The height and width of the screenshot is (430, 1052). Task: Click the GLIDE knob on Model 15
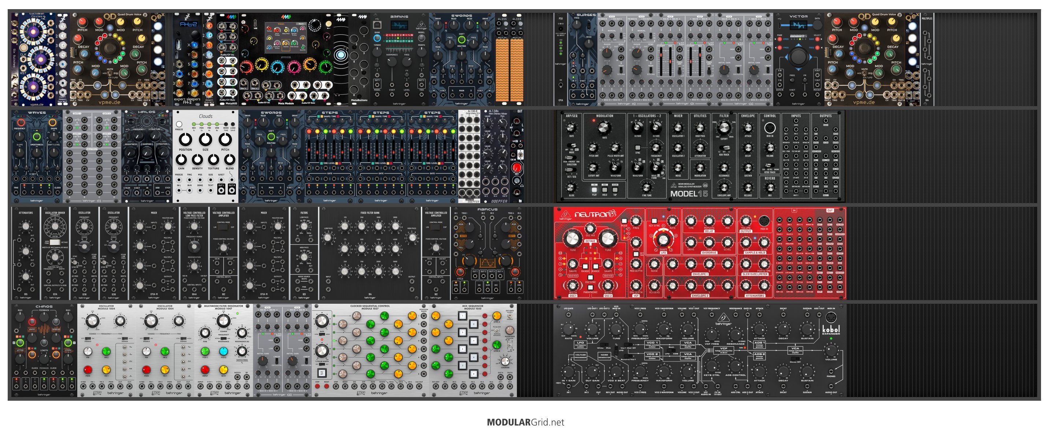(x=571, y=187)
